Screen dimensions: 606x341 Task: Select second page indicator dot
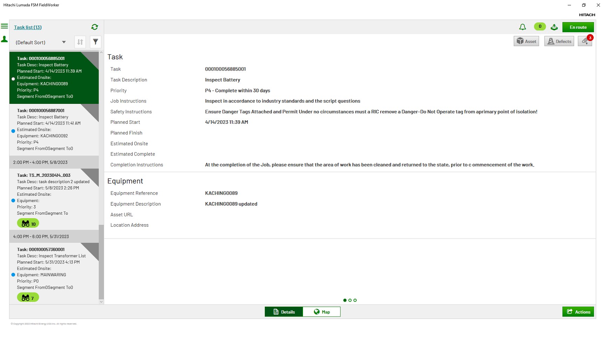coord(350,300)
